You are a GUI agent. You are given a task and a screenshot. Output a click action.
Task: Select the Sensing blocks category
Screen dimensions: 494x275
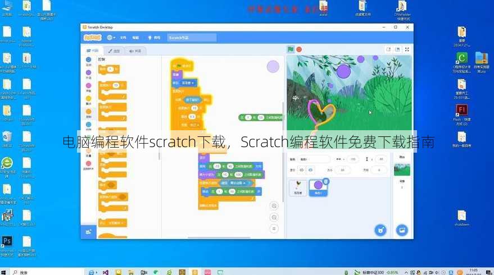point(89,126)
